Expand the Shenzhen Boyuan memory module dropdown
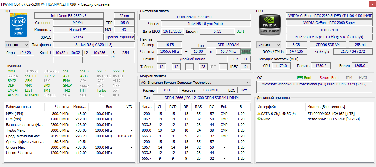This screenshot has width=376, height=167. [195, 83]
